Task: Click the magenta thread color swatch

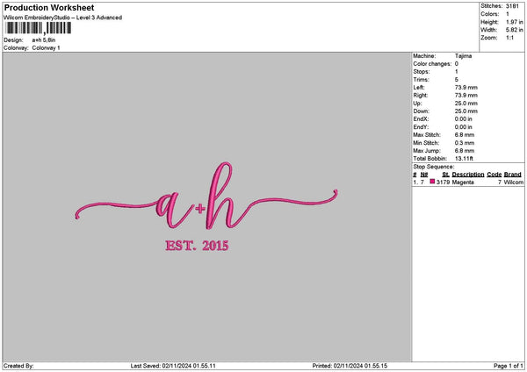Action: coord(432,182)
